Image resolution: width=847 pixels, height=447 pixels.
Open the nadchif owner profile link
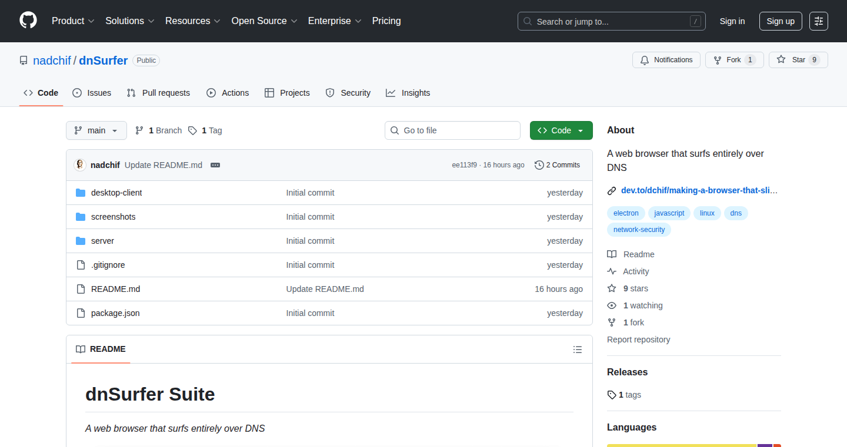52,61
